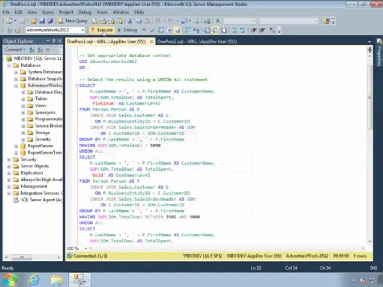Click the Save All toolbar icon
The width and height of the screenshot is (383, 287).
click(x=50, y=21)
